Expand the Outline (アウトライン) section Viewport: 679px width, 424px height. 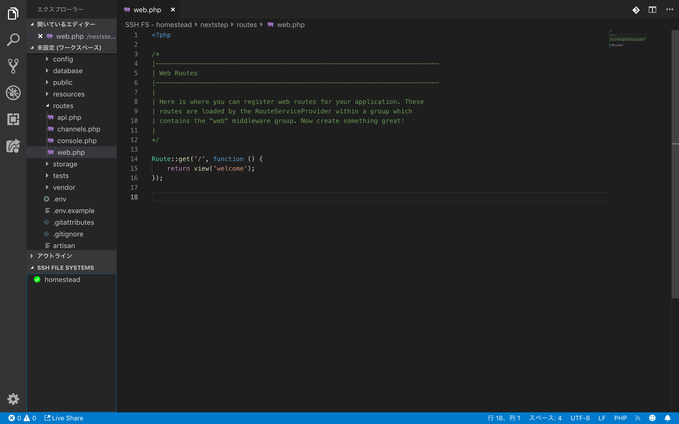click(x=54, y=256)
